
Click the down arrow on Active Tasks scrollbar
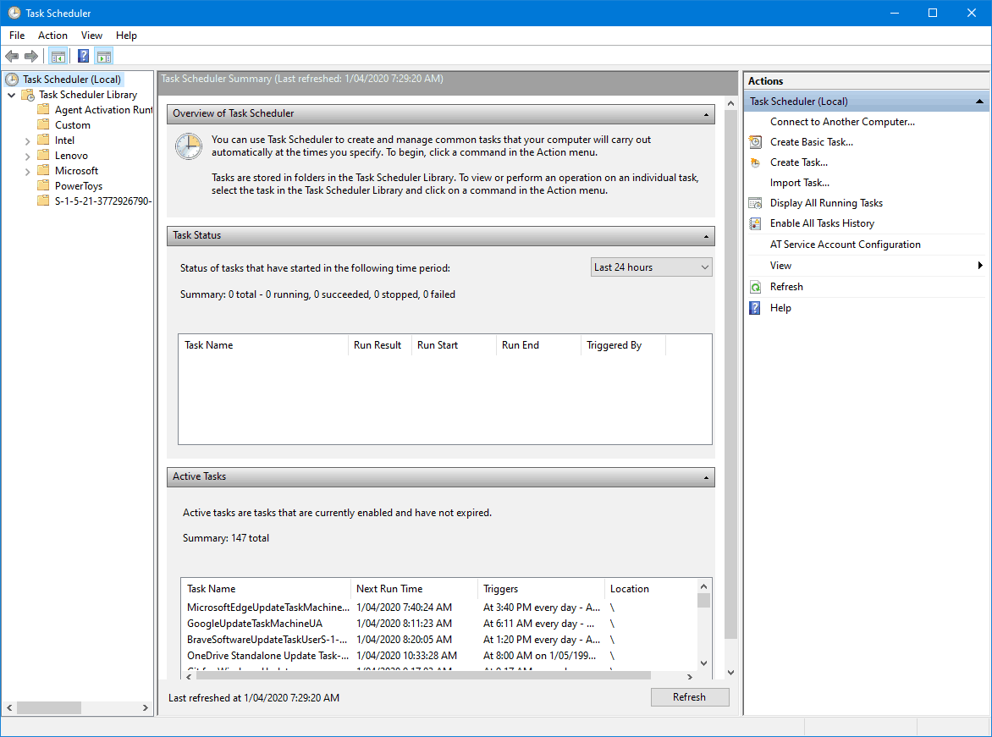[x=703, y=661]
